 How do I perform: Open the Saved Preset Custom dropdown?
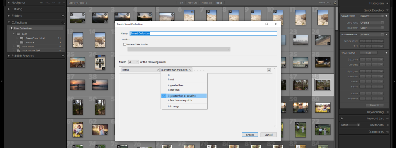tap(372, 16)
